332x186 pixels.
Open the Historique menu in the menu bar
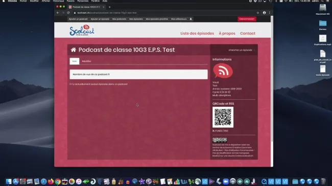pyautogui.click(x=58, y=1)
